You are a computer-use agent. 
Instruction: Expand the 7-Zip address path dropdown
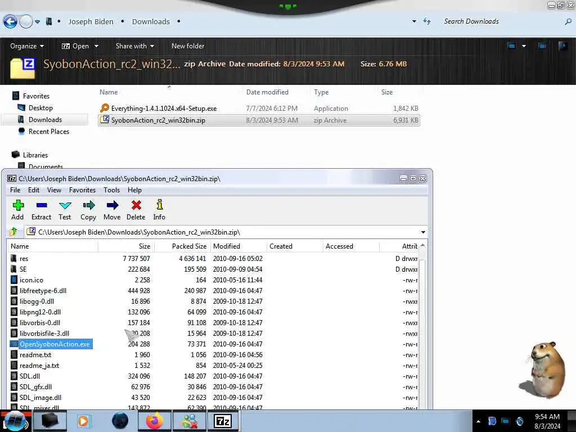423,232
